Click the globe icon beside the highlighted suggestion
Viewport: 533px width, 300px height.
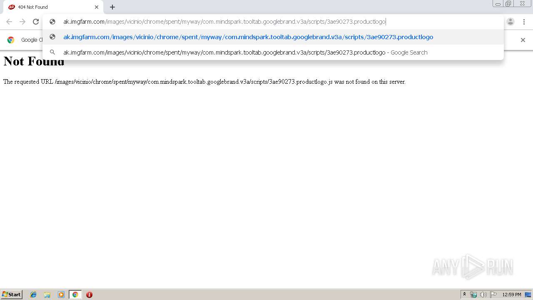[52, 37]
